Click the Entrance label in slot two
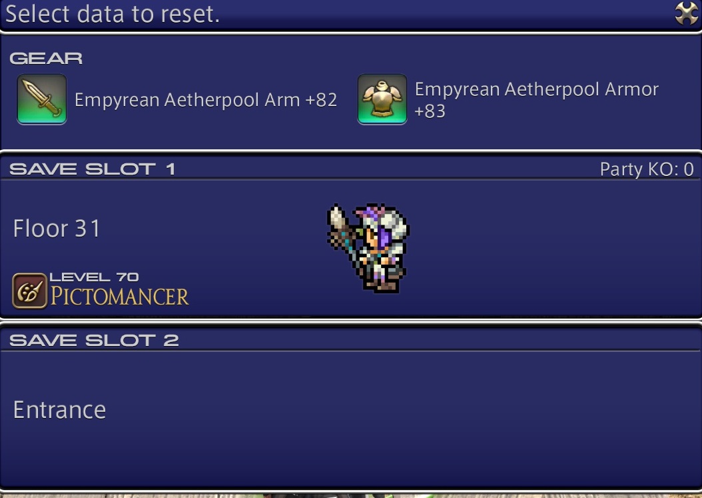The image size is (702, 498). point(59,410)
